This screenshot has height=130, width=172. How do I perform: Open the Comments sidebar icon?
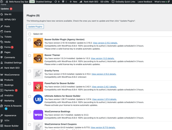(x=2, y=57)
